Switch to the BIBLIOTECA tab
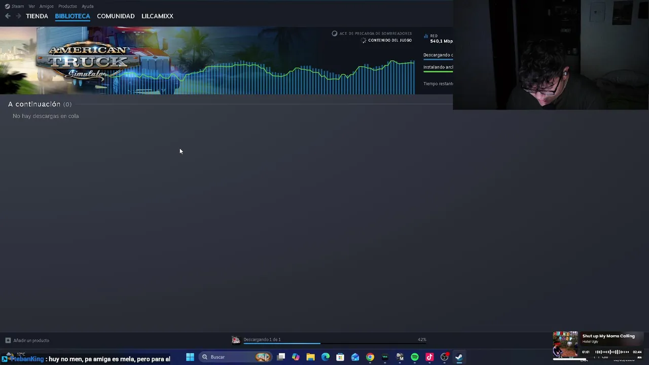Viewport: 649px width, 365px height. (73, 16)
